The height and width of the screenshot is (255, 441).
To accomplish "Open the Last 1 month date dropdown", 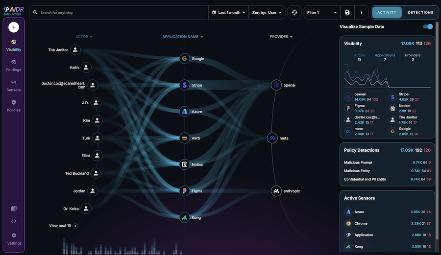I will [228, 13].
